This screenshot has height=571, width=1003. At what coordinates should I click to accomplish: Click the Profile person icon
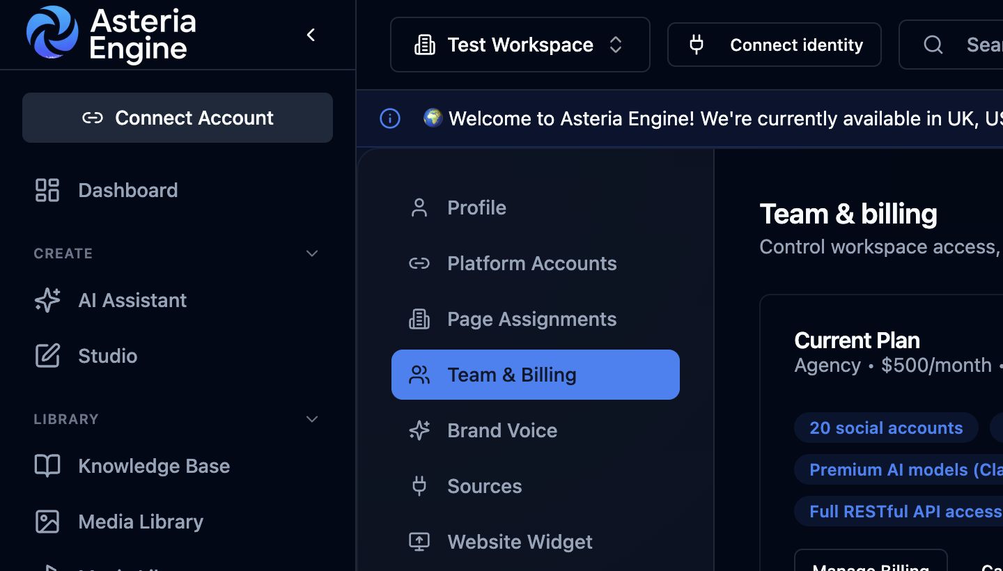tap(419, 208)
